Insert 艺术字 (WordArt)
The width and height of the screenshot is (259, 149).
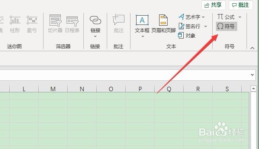pyautogui.click(x=189, y=17)
